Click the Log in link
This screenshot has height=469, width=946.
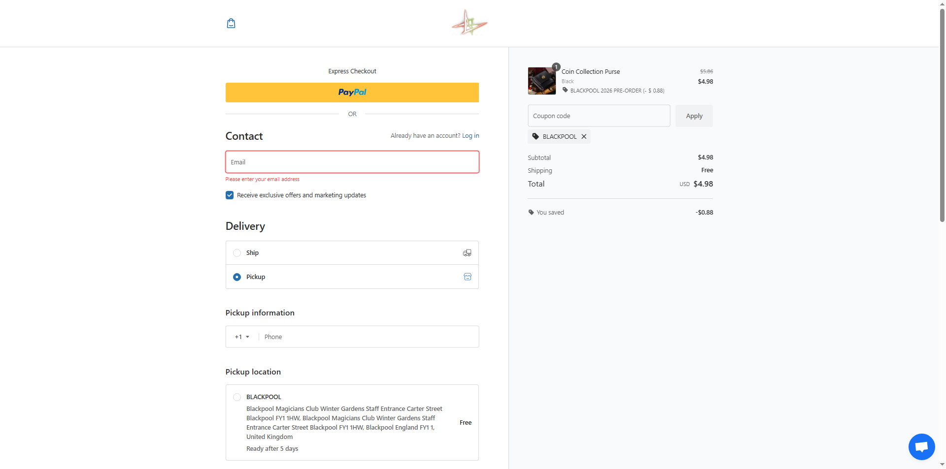[470, 136]
